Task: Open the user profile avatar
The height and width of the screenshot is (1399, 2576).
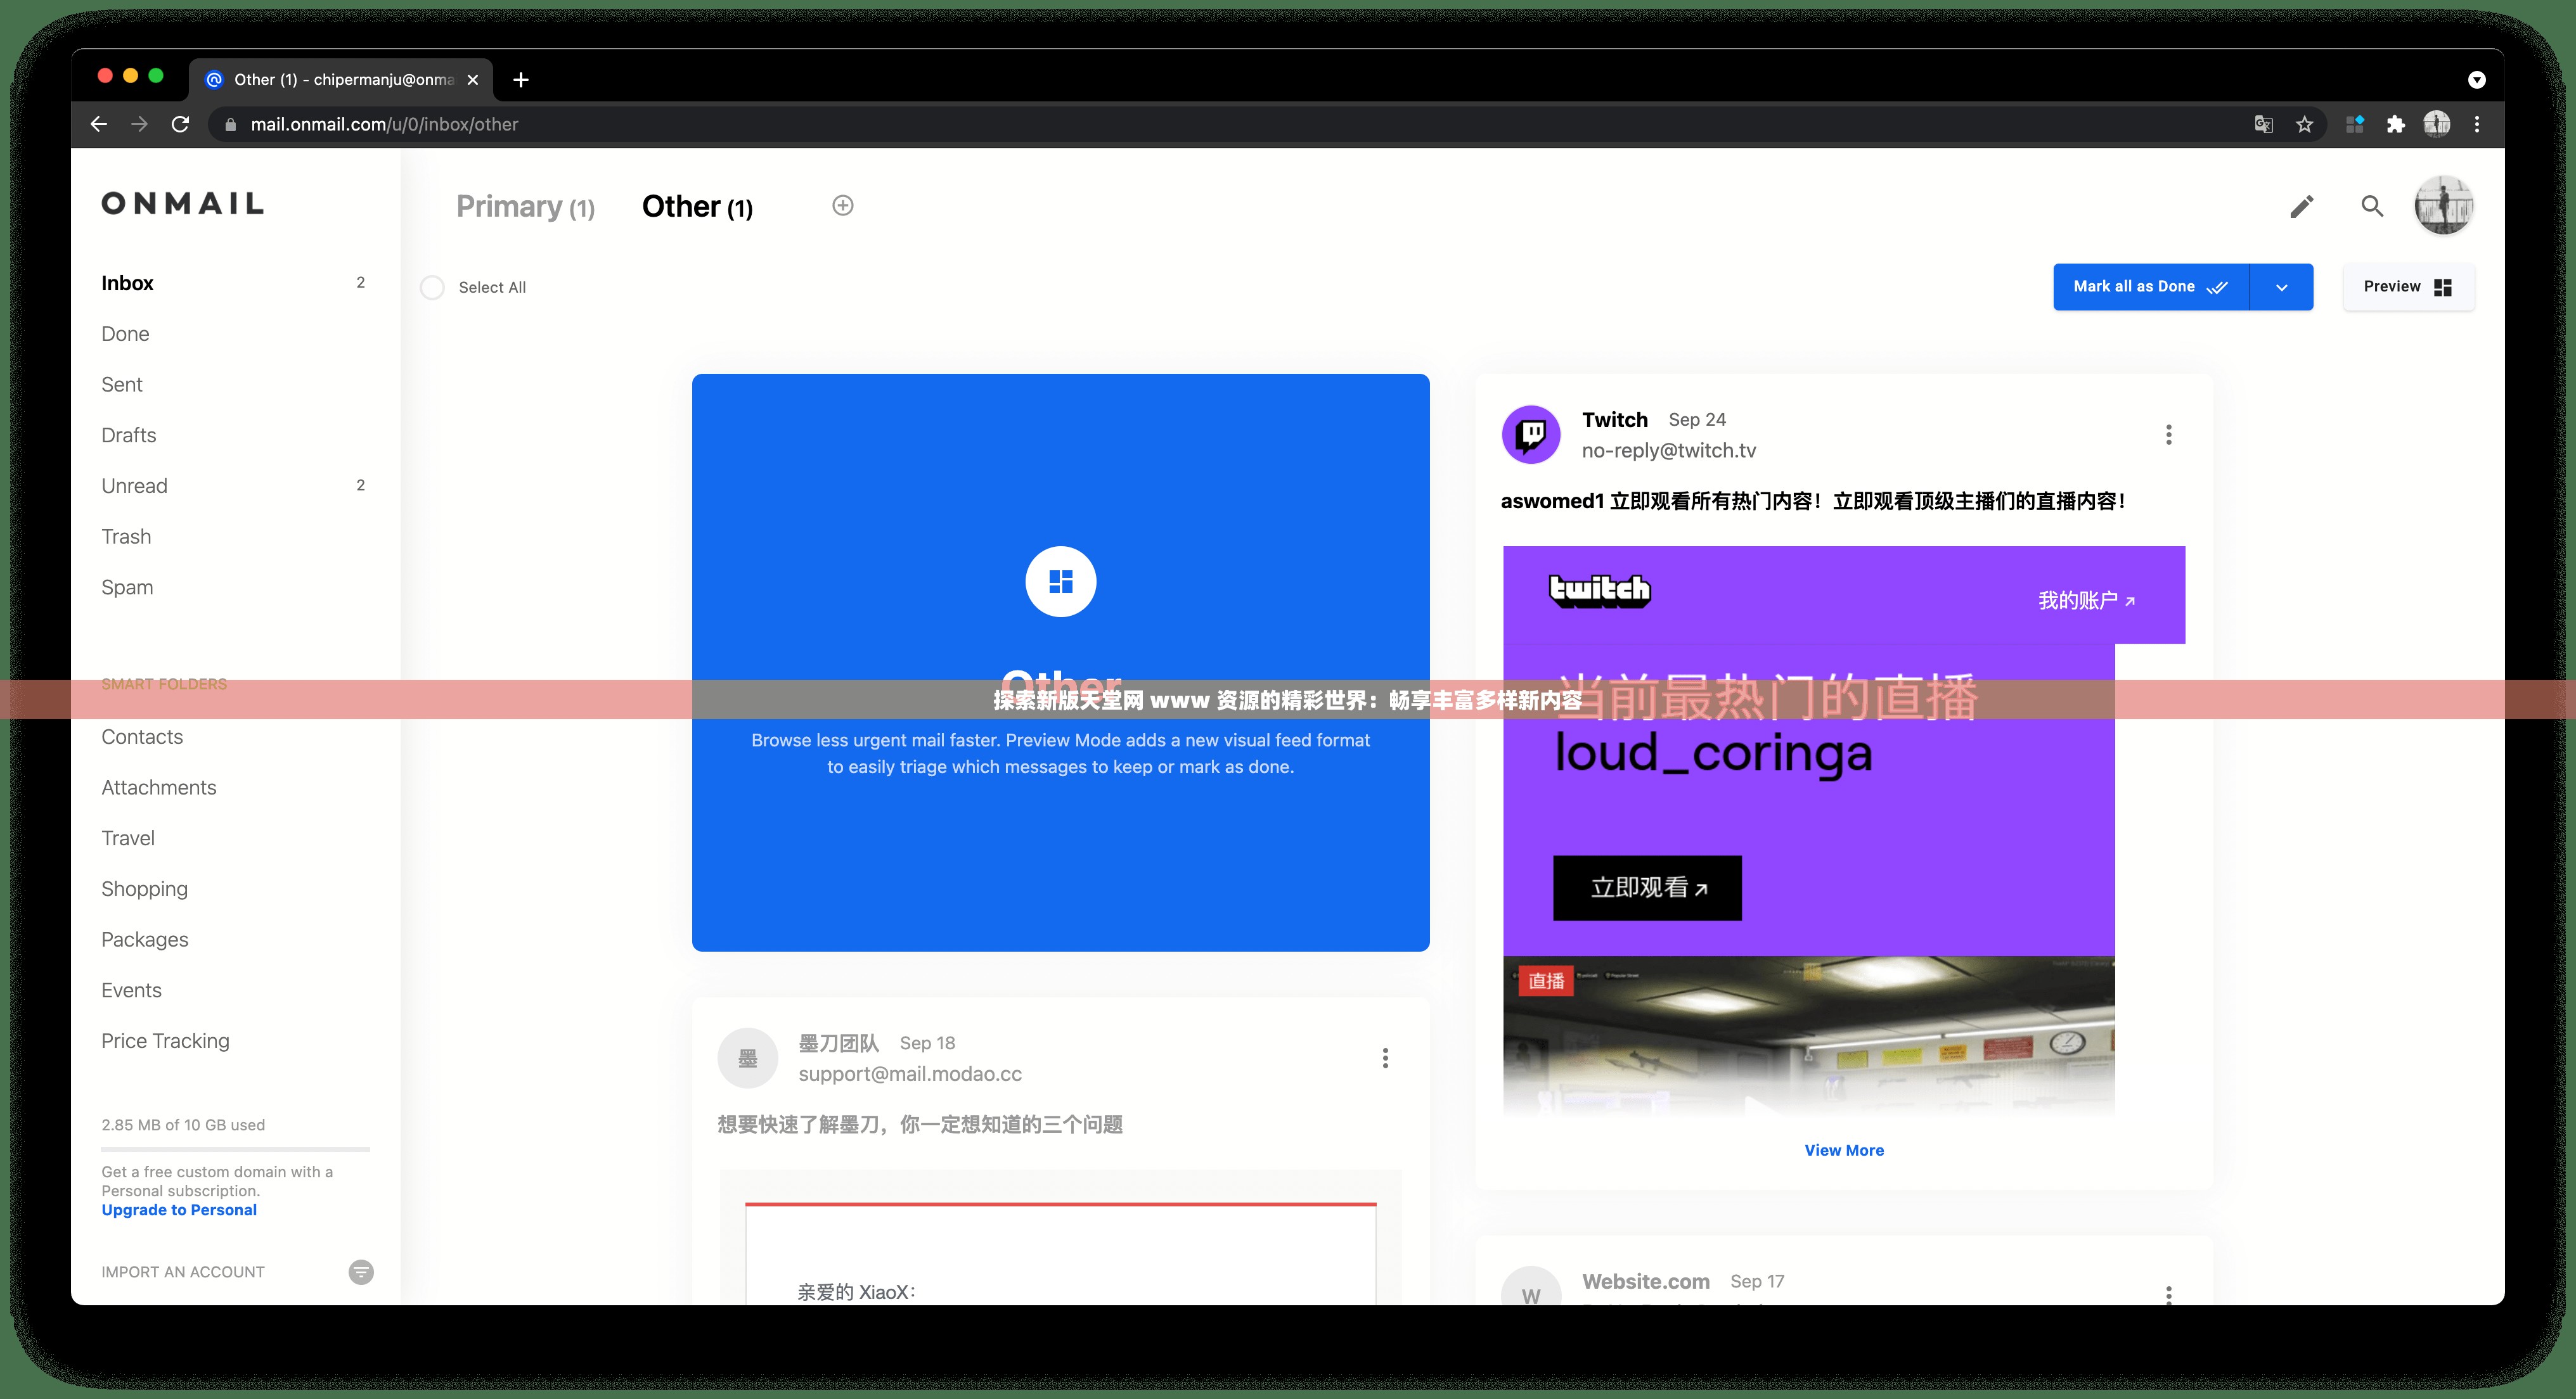Action: click(2444, 206)
